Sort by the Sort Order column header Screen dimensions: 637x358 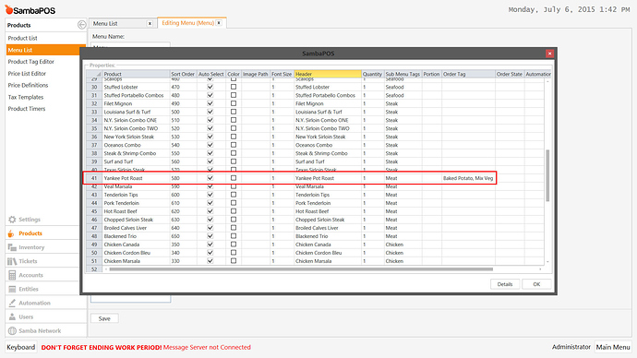[x=183, y=74]
